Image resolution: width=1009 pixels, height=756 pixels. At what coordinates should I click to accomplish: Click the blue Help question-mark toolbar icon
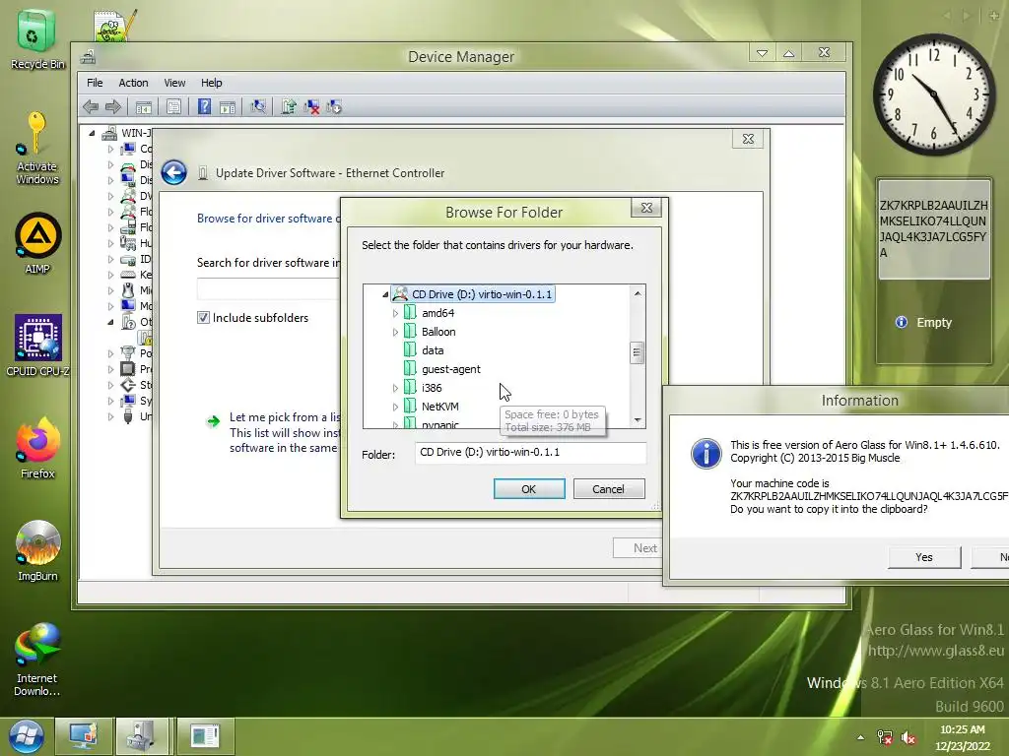coord(204,106)
